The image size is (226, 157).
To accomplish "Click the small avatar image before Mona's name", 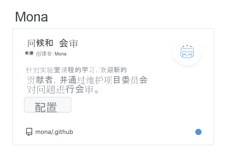I will (x=29, y=53).
